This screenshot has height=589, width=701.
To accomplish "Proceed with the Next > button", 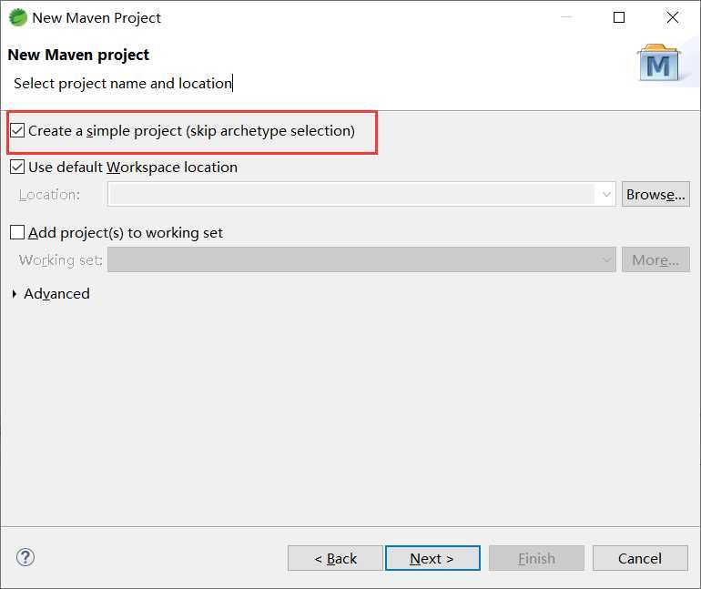I will point(432,558).
